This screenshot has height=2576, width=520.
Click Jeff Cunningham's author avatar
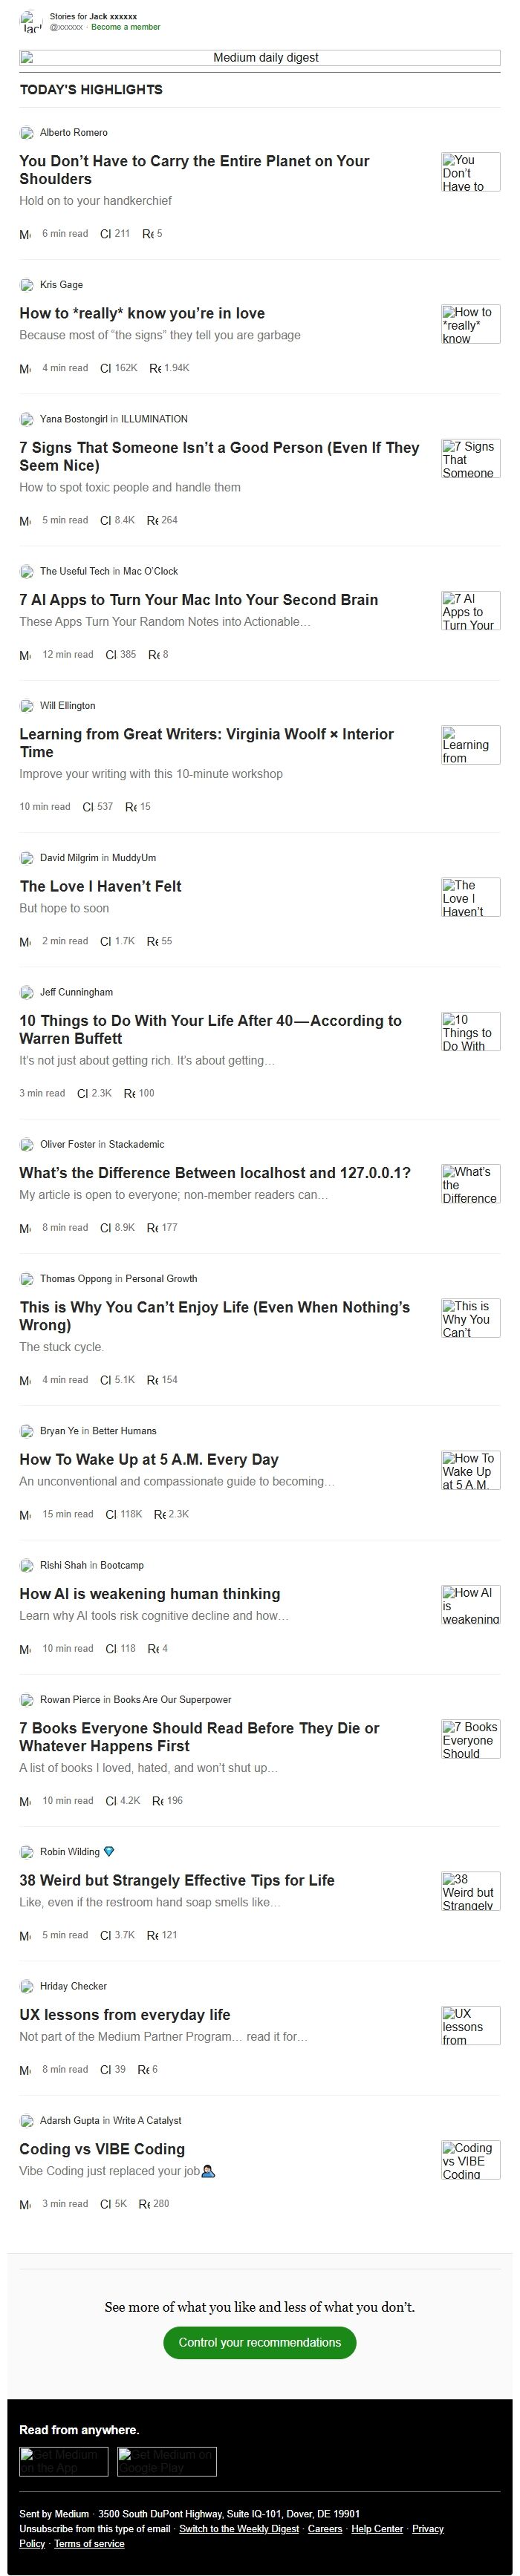(x=26, y=993)
